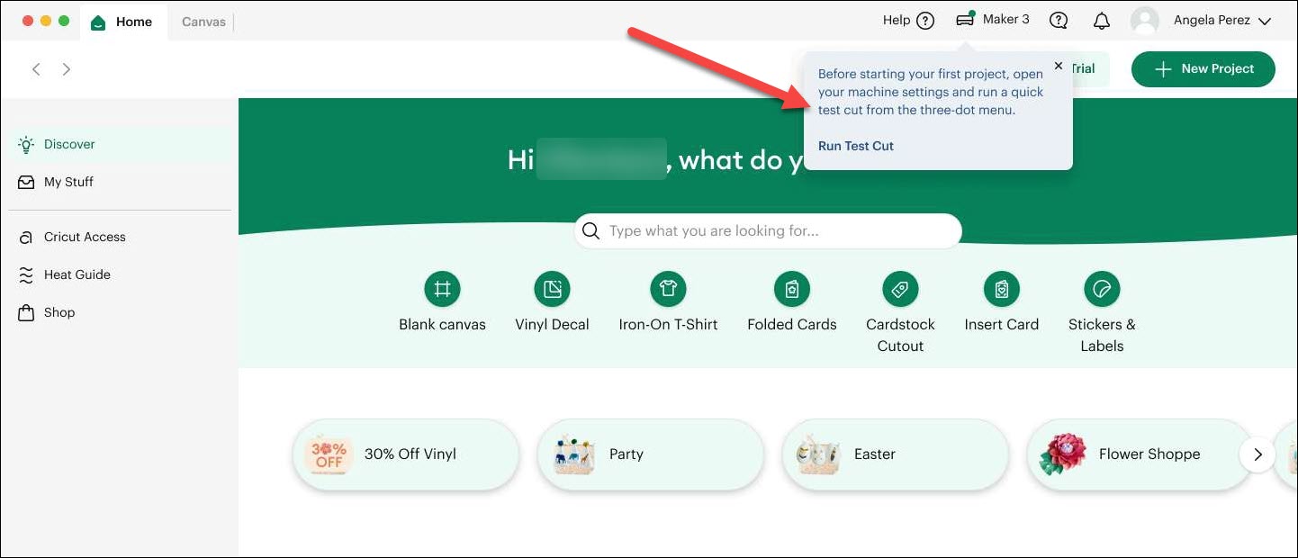Open the Party category chip
Image resolution: width=1298 pixels, height=558 pixels.
pyautogui.click(x=650, y=454)
